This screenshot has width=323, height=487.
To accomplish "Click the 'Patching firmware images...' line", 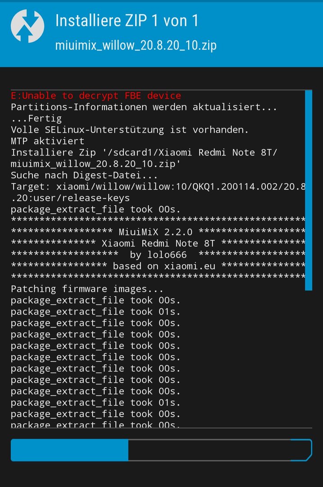I will pyautogui.click(x=87, y=289).
